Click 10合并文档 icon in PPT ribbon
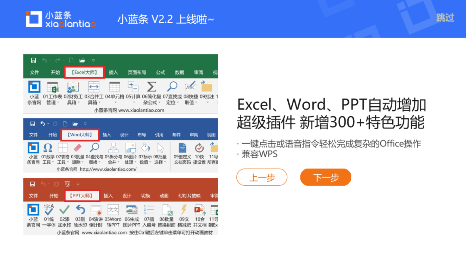The image size is (466, 258). pos(200,210)
